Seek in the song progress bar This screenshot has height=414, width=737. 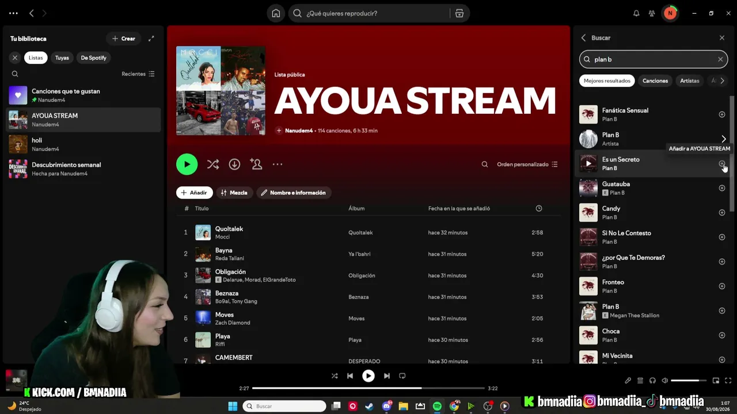(368, 388)
